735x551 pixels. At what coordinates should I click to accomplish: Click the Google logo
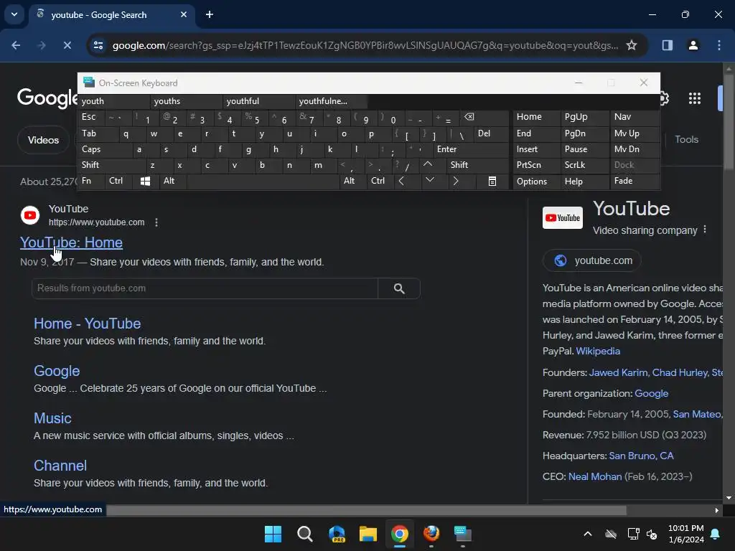(47, 98)
